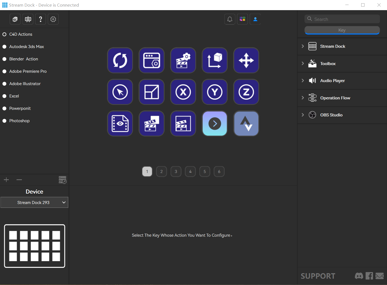
Task: Click the OBS Studio category label
Action: 331,115
